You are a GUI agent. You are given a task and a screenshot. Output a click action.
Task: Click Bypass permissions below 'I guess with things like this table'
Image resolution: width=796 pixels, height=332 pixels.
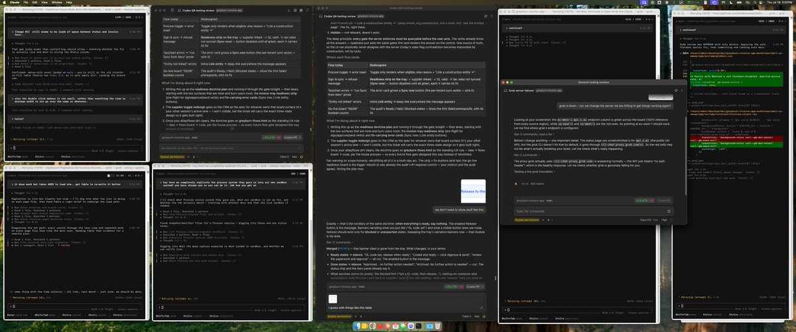[x=339, y=316]
